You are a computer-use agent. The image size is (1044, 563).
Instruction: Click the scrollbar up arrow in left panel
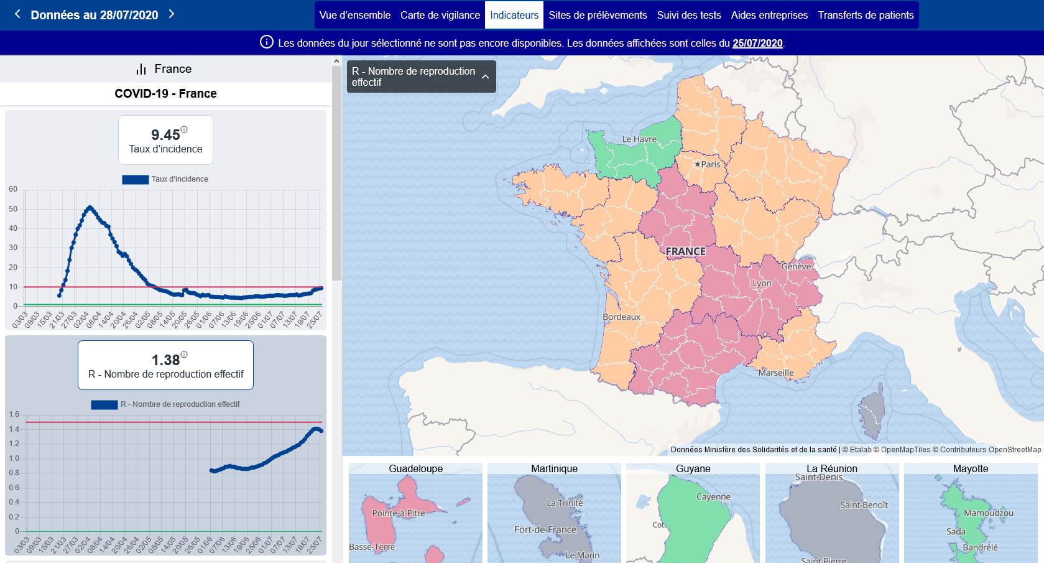click(x=336, y=61)
